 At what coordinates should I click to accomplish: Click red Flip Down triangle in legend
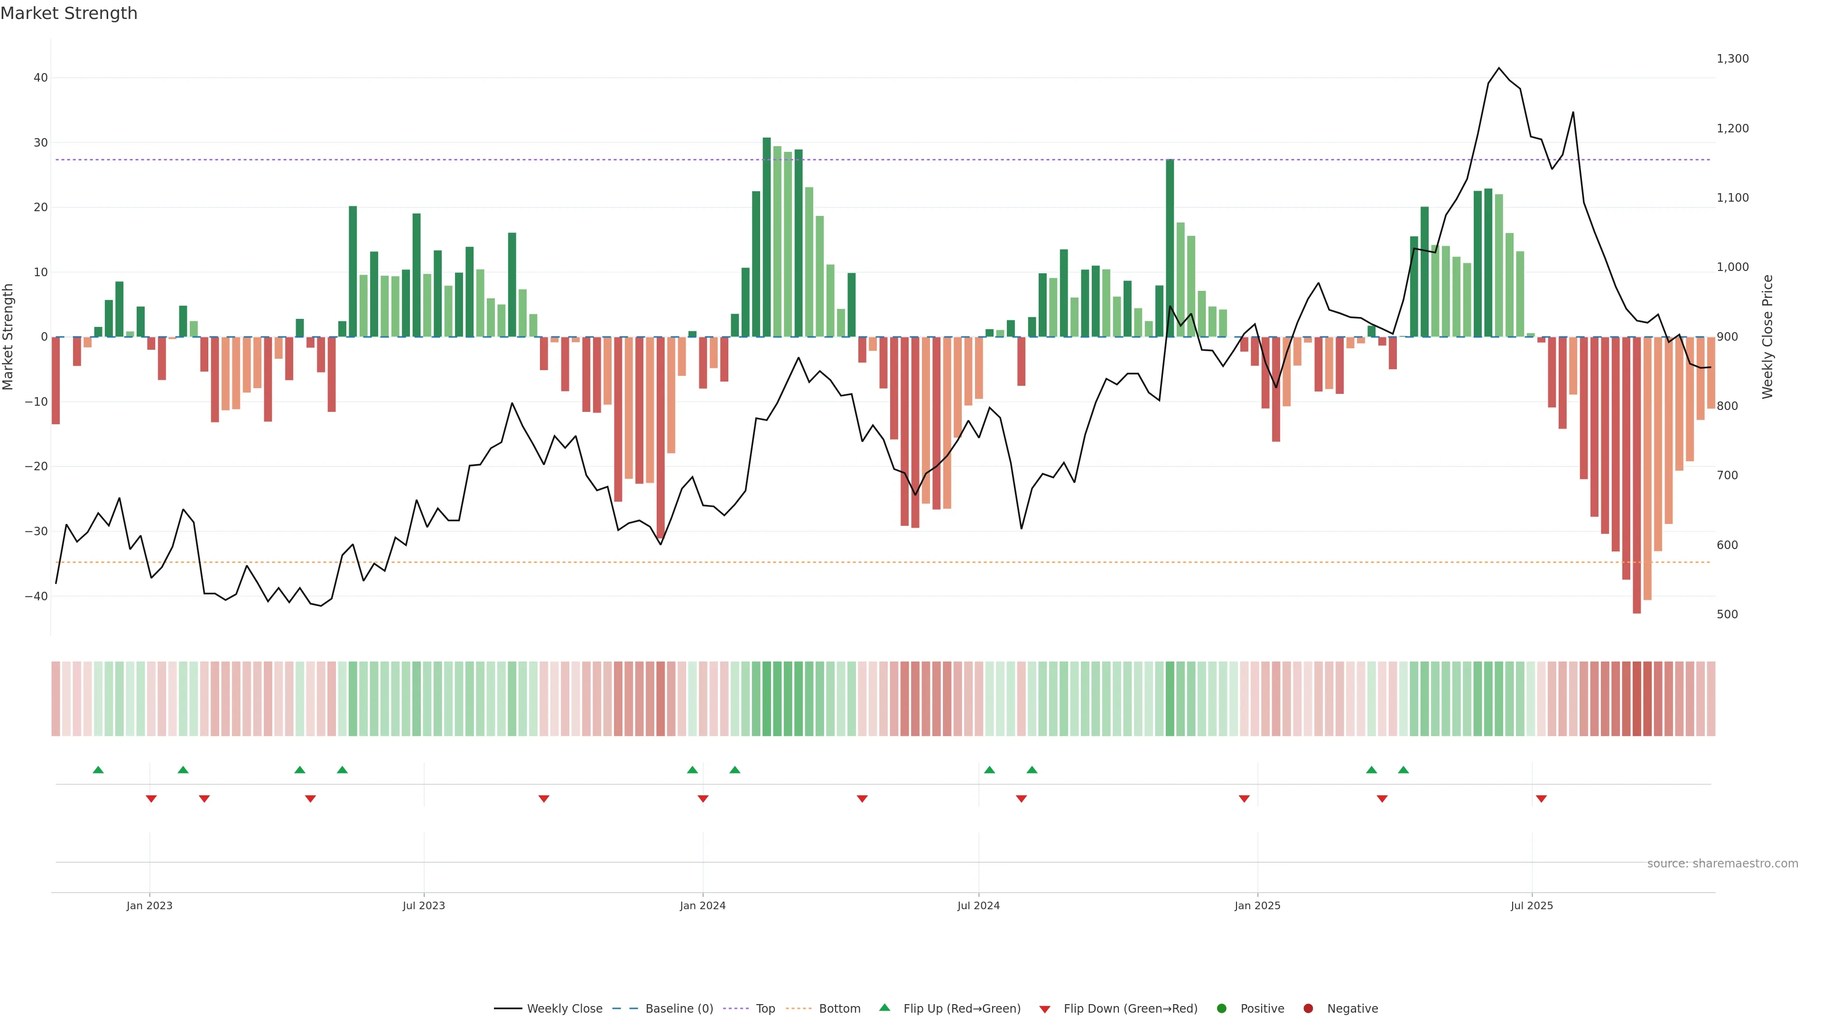pyautogui.click(x=1045, y=1009)
